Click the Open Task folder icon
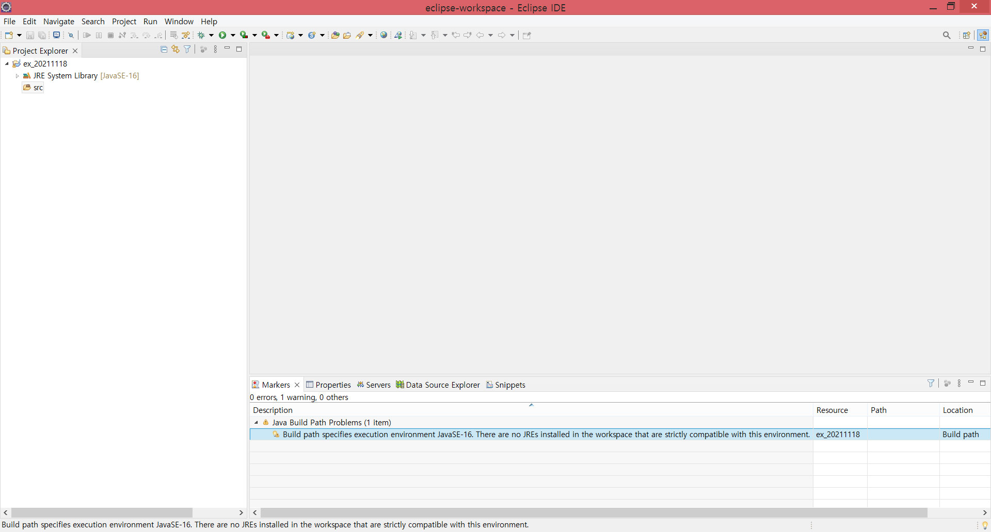991x532 pixels. pyautogui.click(x=347, y=35)
